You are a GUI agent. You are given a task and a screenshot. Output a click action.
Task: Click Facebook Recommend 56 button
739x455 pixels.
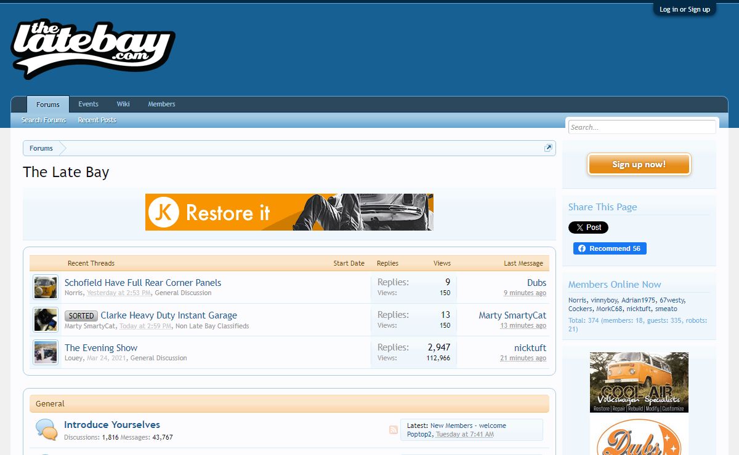610,248
